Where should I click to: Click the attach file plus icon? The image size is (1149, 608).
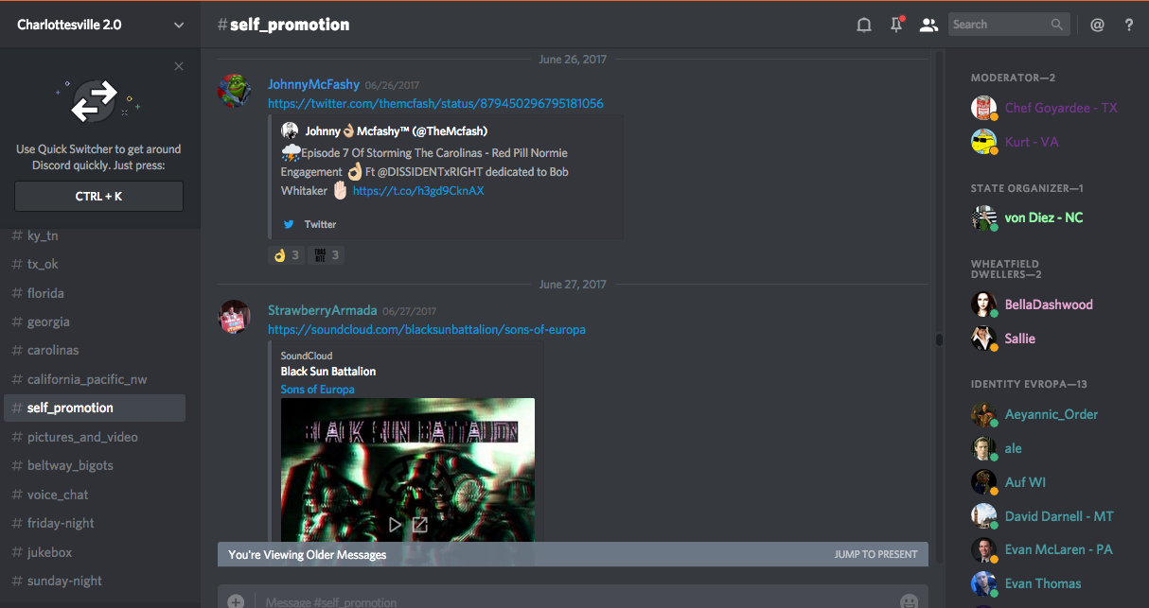coord(236,600)
